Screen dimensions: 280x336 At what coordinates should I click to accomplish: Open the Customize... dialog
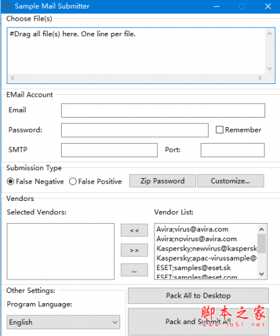click(x=230, y=181)
